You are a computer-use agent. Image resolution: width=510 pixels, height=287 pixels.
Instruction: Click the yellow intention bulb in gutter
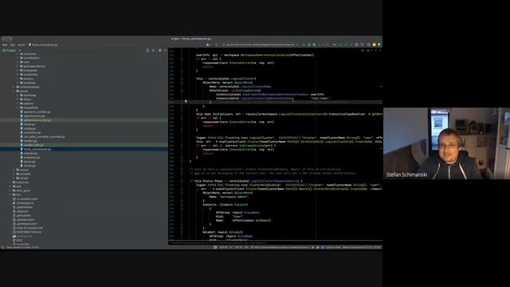(x=186, y=101)
